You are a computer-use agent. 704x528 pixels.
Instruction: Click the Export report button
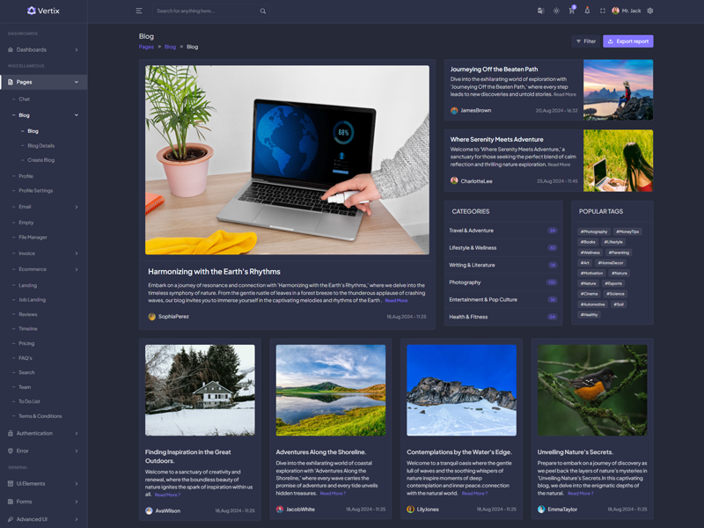coord(627,41)
